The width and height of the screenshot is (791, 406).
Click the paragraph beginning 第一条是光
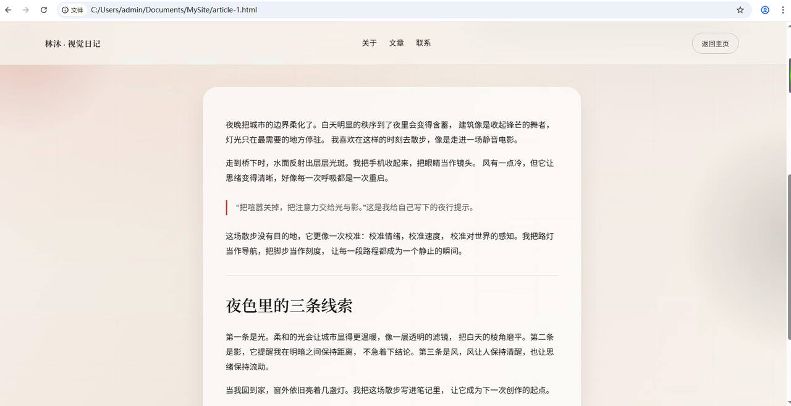coord(392,352)
